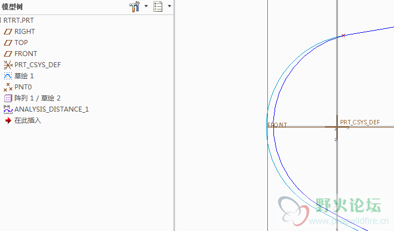Select the RTRT.PRT root node

pos(18,21)
